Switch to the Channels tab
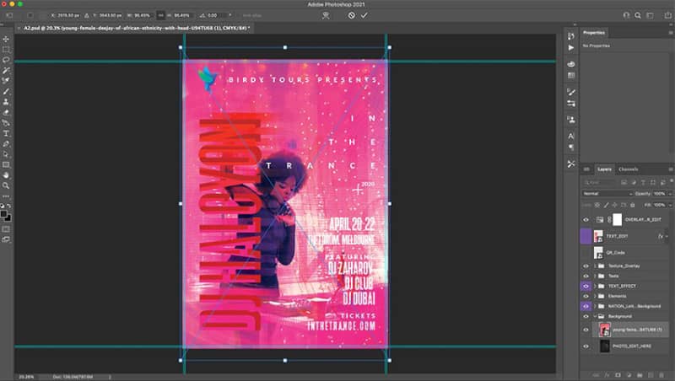 coord(628,169)
